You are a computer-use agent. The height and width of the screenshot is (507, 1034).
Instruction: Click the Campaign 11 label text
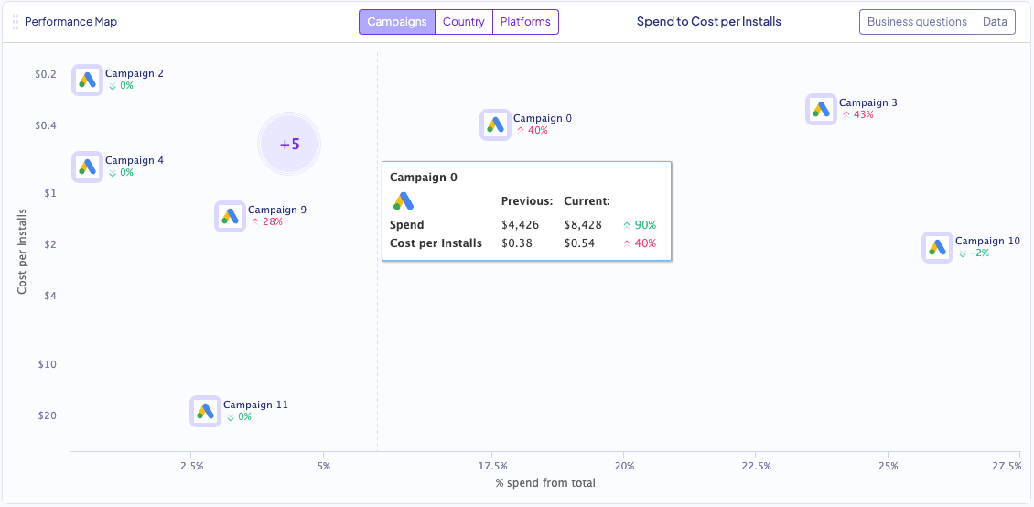255,405
